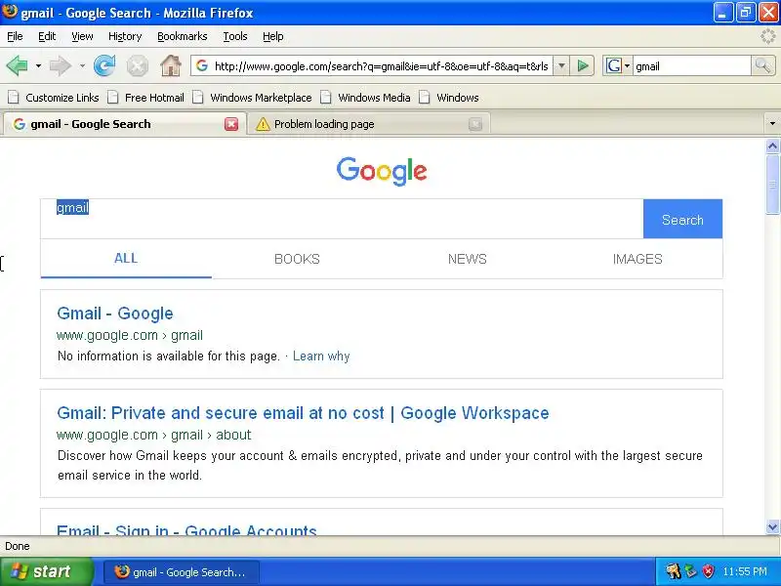The height and width of the screenshot is (586, 781).
Task: Open the list all tabs dropdown arrow
Action: [x=772, y=124]
